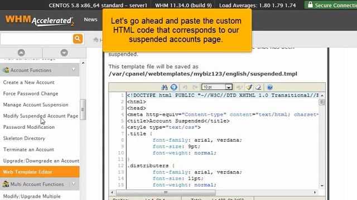Image resolution: width=357 pixels, height=200 pixels.
Task: Open Skeleton Directory
Action: [x=24, y=138]
